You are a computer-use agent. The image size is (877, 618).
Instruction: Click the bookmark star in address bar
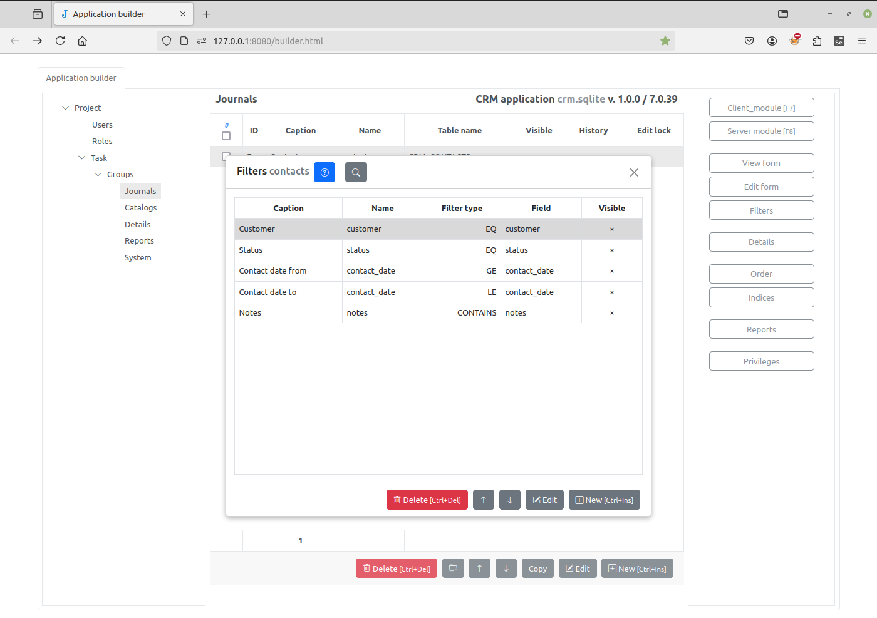tap(665, 41)
